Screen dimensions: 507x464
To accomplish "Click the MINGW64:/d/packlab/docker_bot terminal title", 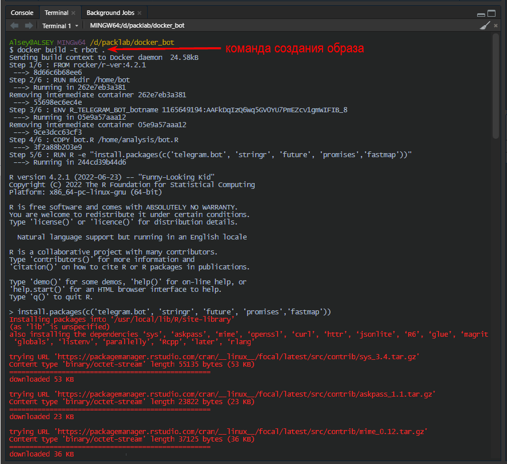I will coord(137,26).
